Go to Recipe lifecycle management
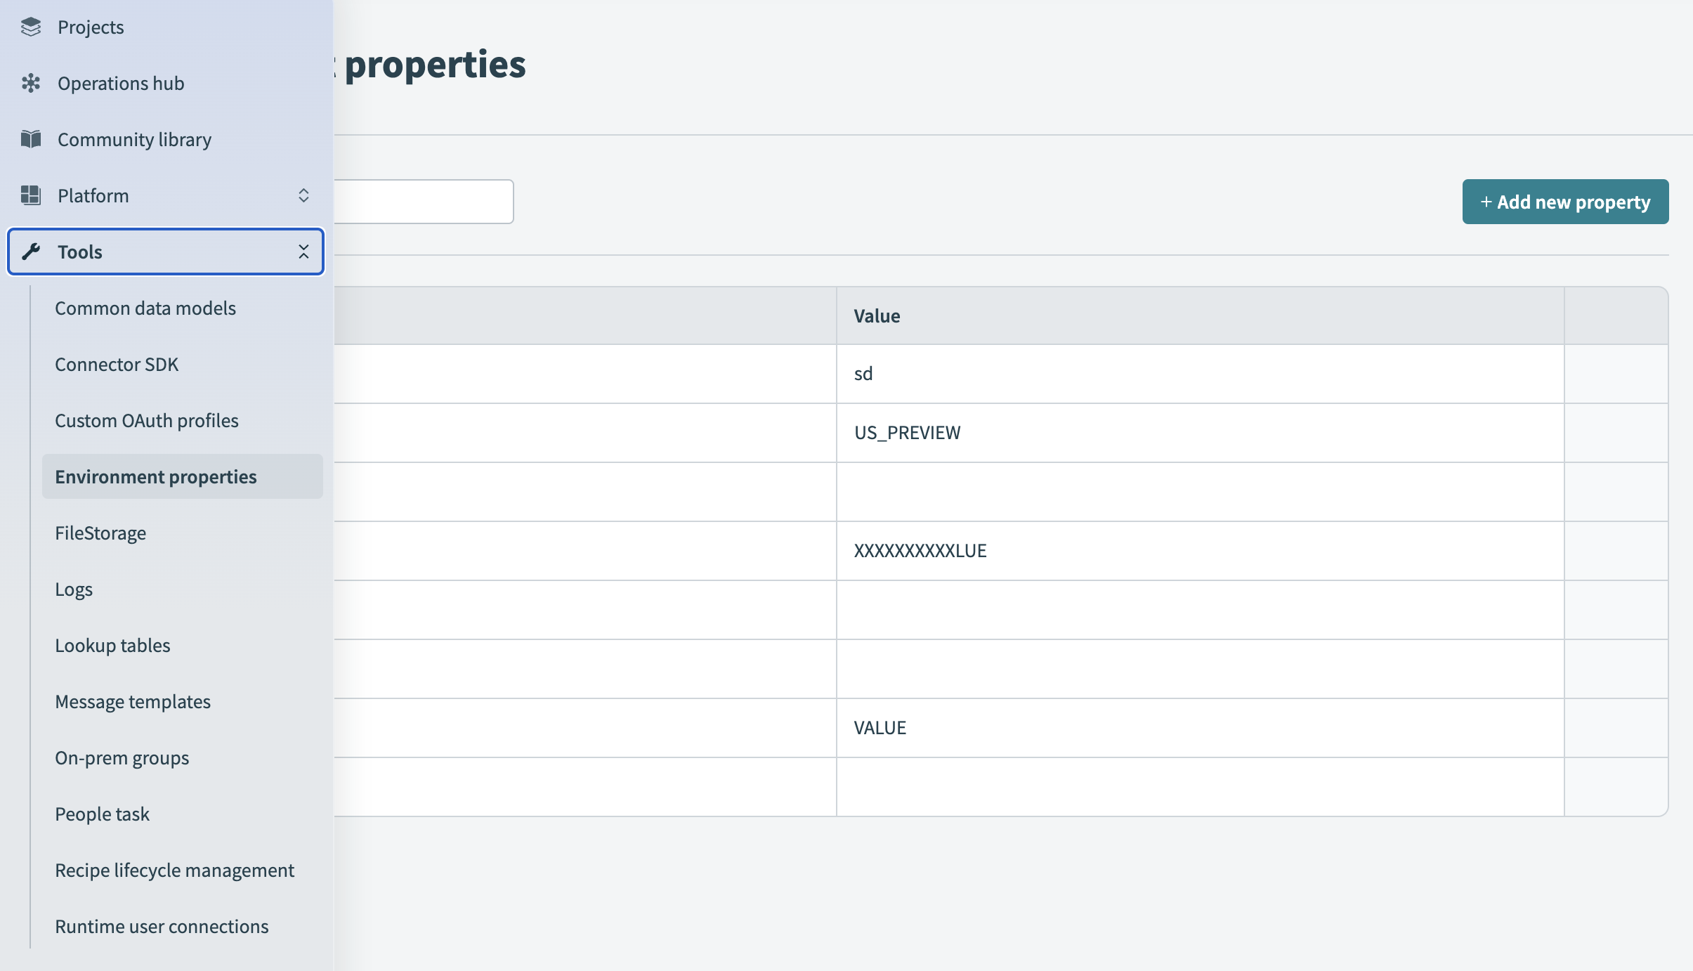The width and height of the screenshot is (1693, 971). click(174, 870)
